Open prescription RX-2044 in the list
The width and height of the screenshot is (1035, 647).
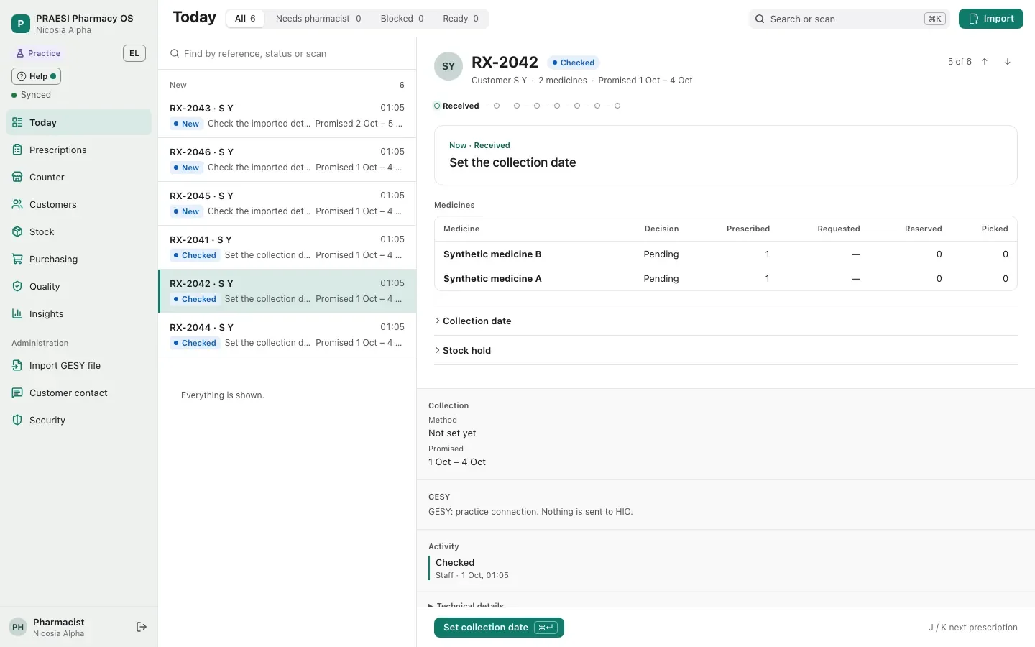pyautogui.click(x=287, y=335)
